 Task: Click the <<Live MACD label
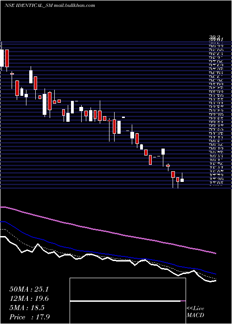[195, 312]
